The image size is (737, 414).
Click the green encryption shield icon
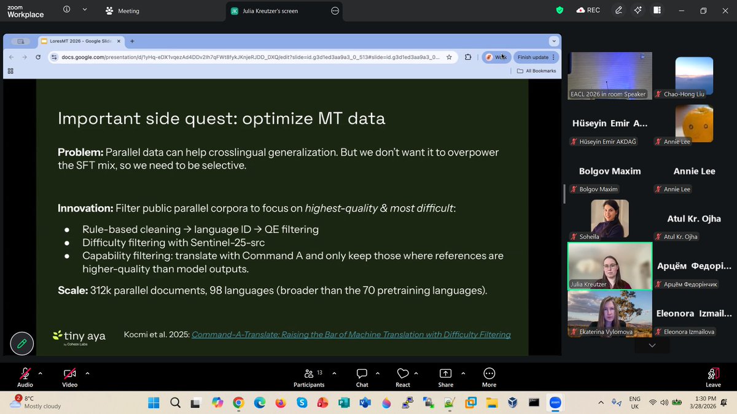(x=559, y=10)
